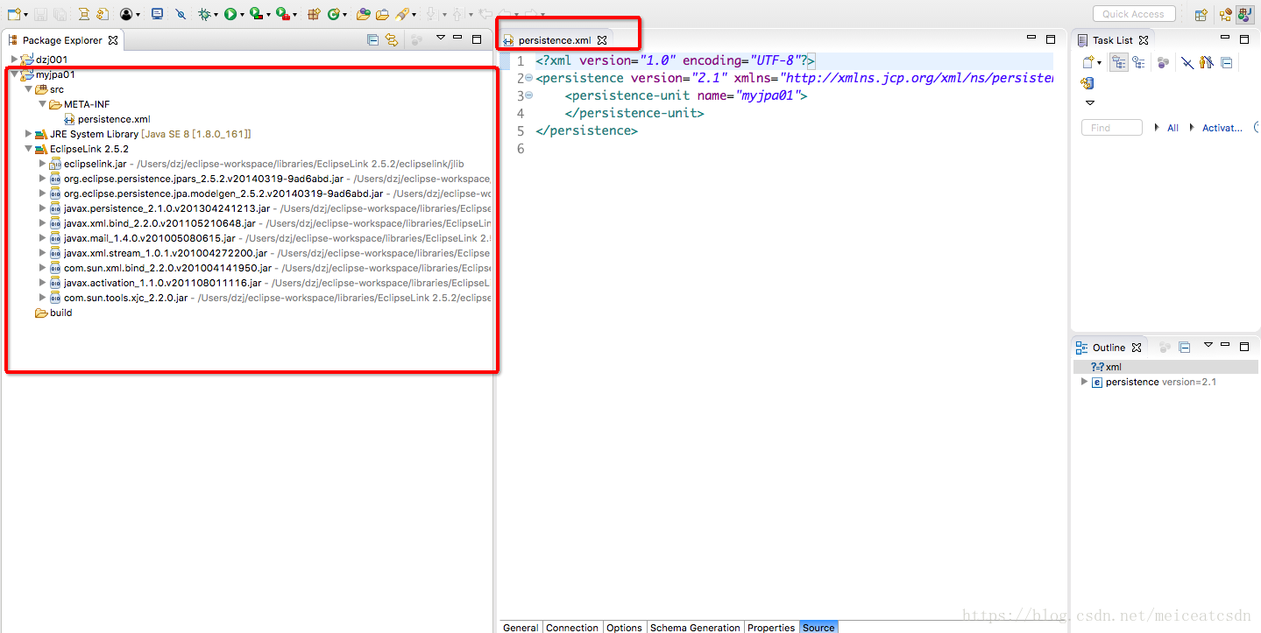Expand persistence element in Outline
This screenshot has height=633, width=1261.
coord(1084,382)
